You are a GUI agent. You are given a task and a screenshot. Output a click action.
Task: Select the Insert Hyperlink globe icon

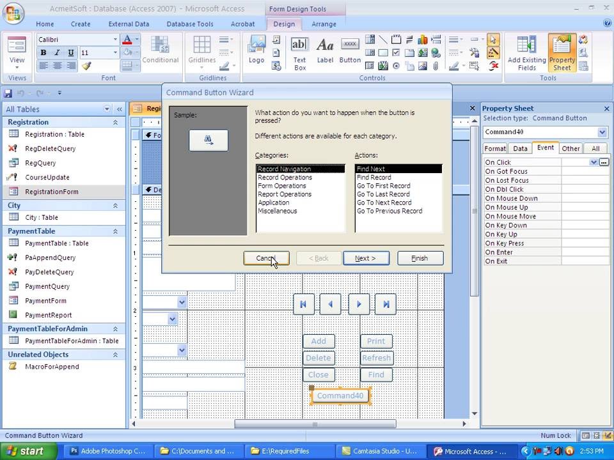click(x=436, y=52)
